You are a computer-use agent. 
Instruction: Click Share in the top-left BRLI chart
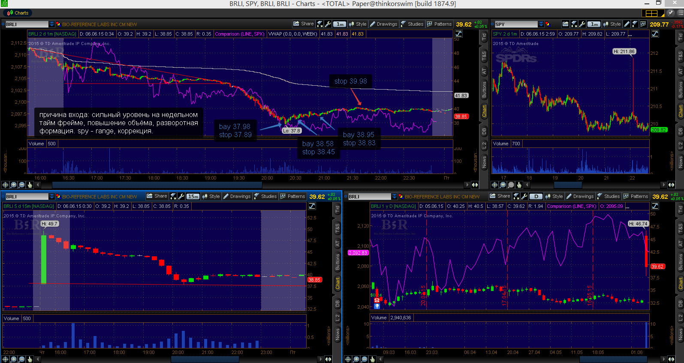click(303, 24)
